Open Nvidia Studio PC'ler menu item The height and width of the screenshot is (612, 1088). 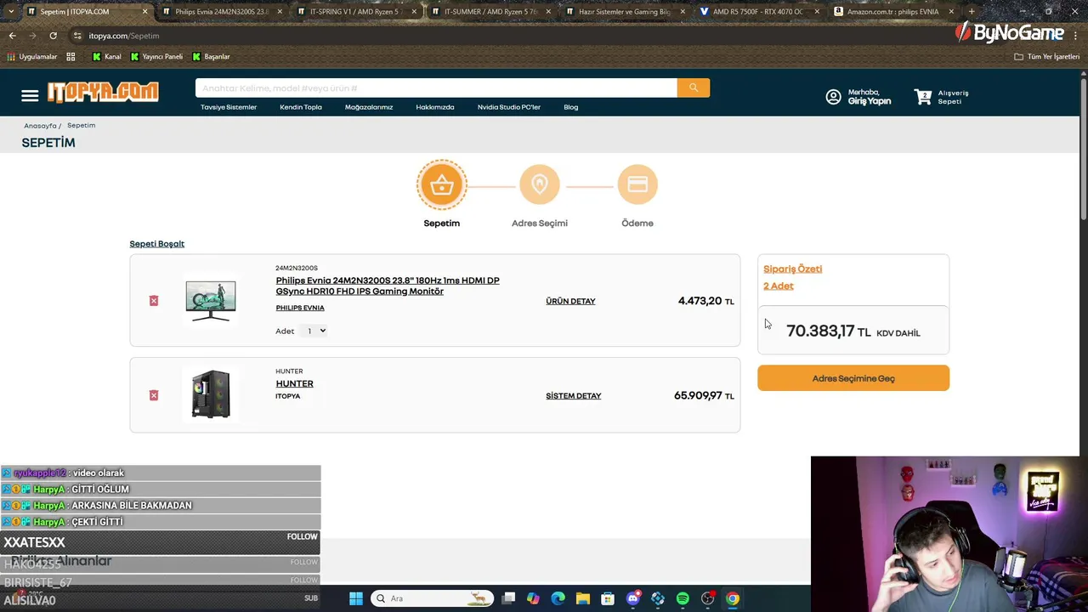tap(509, 107)
